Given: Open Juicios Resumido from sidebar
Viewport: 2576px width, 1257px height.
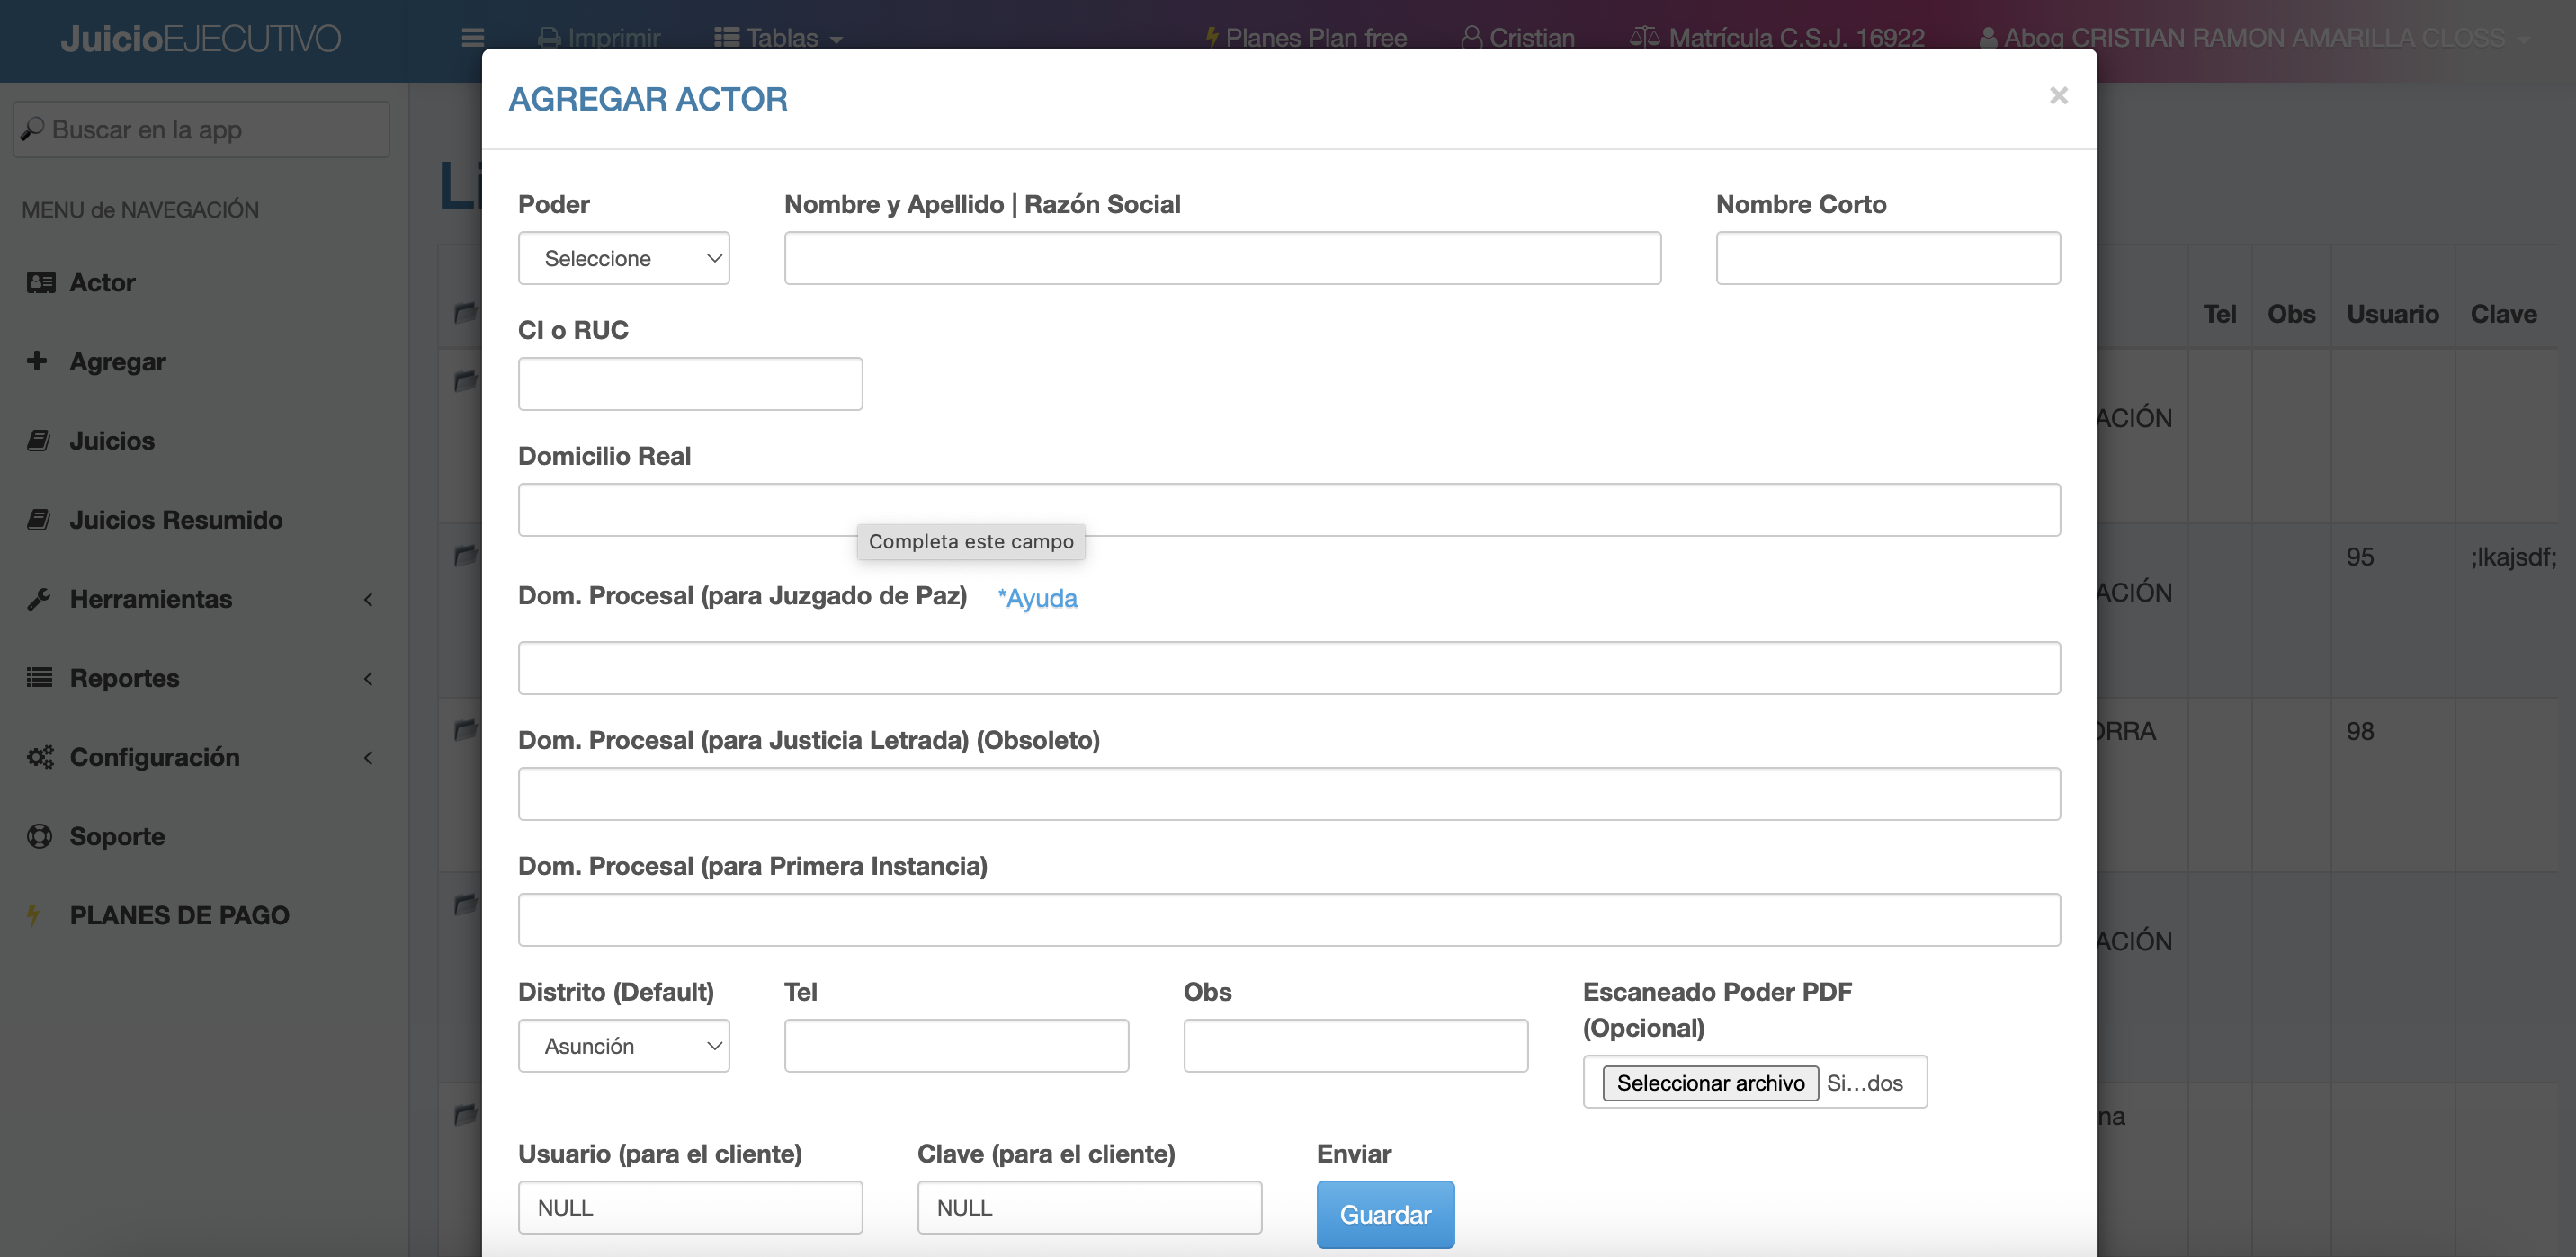Looking at the screenshot, I should [175, 520].
